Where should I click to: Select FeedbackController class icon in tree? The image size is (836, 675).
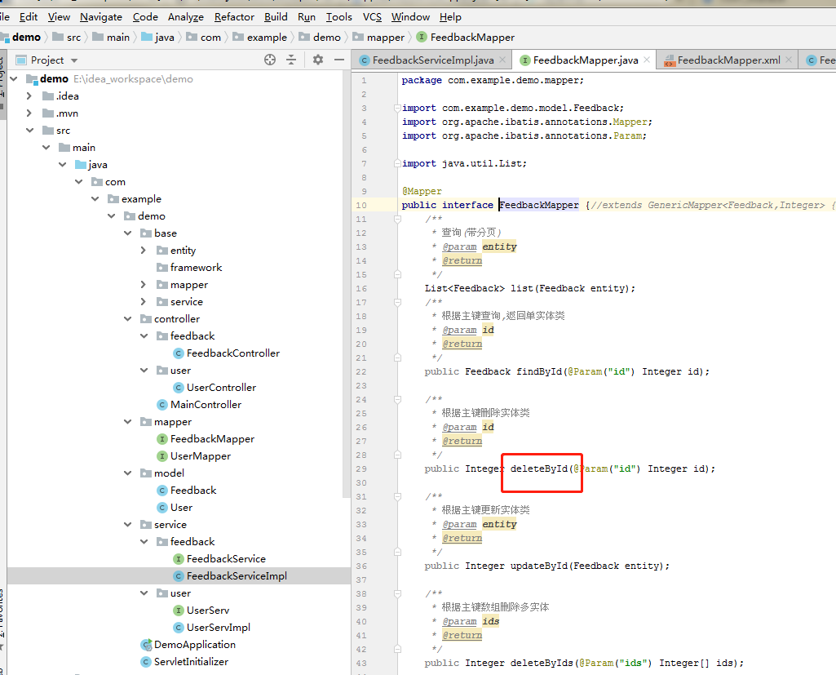pyautogui.click(x=179, y=353)
